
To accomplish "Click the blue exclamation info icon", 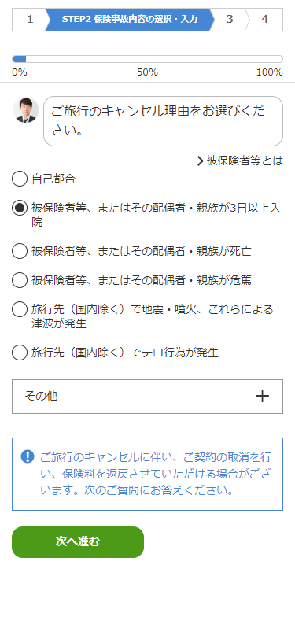I will (28, 456).
